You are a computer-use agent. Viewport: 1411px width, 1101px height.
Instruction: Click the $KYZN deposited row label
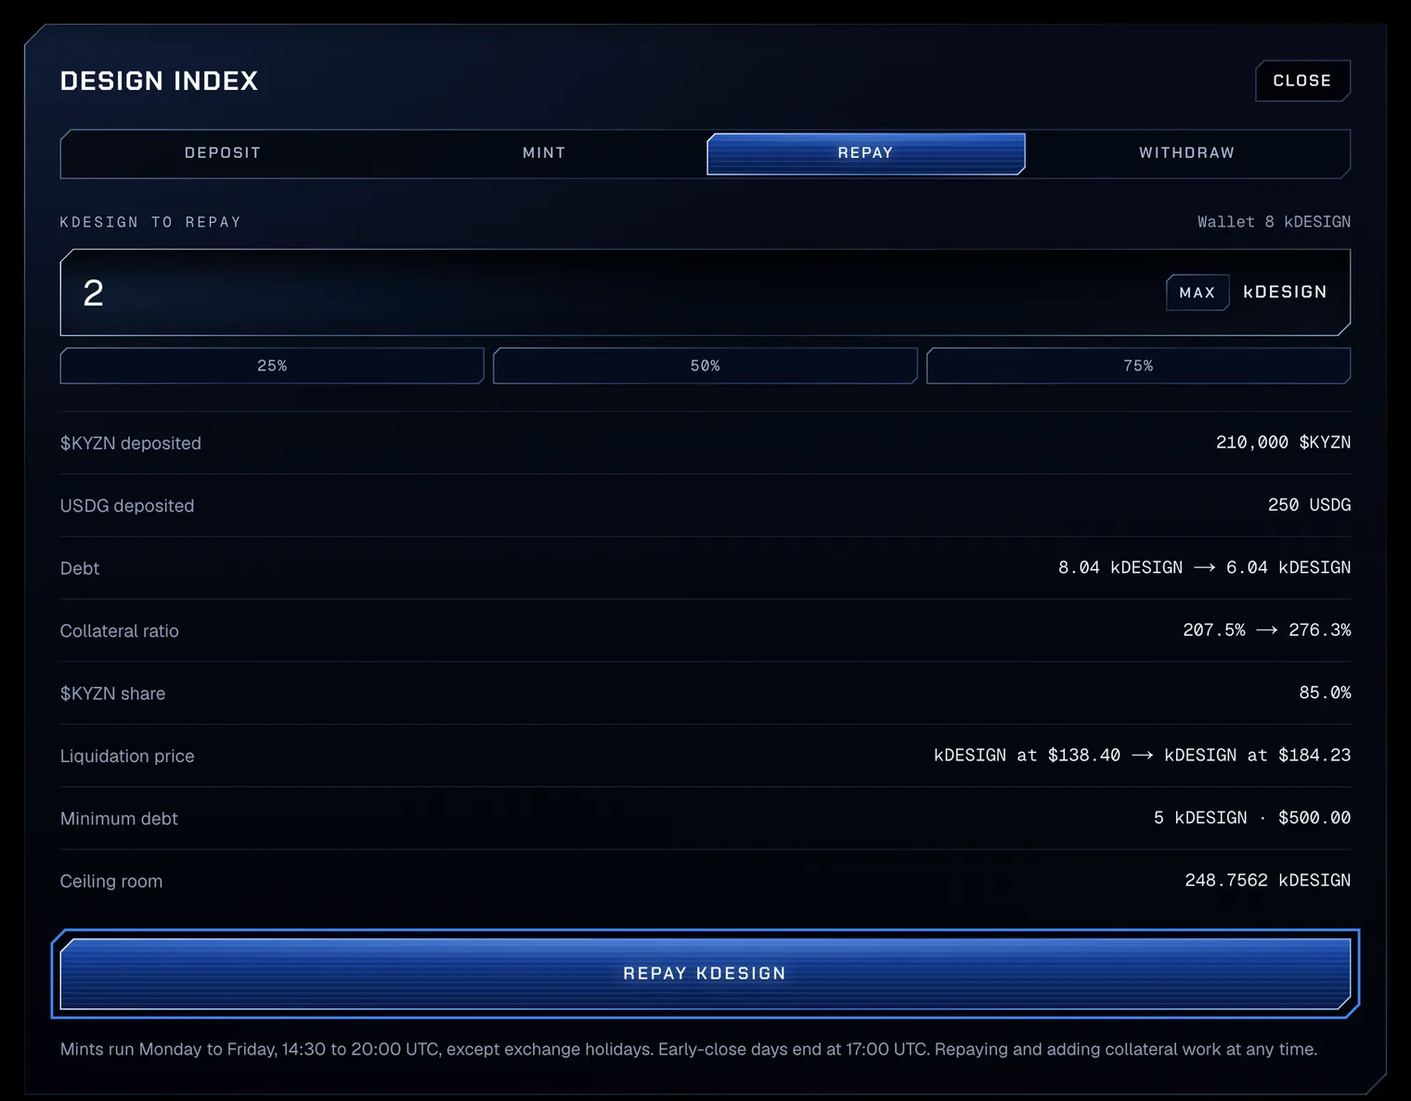pos(131,444)
